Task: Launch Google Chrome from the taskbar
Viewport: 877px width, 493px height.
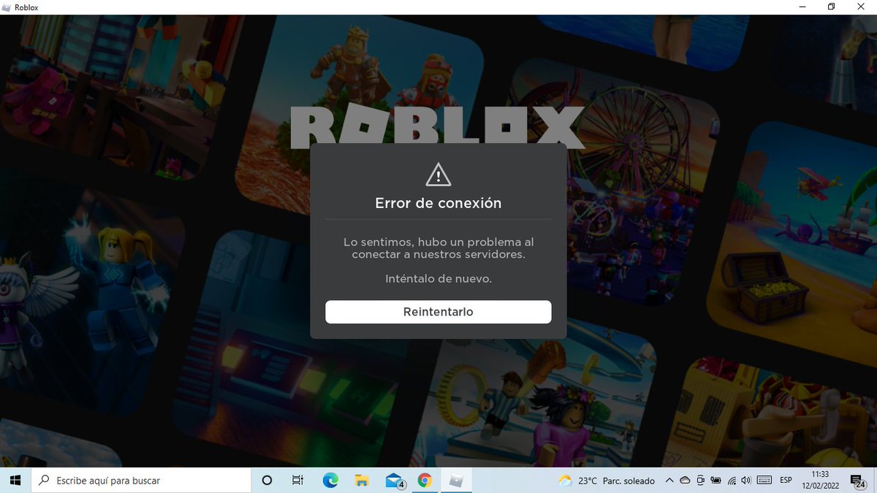Action: 425,481
